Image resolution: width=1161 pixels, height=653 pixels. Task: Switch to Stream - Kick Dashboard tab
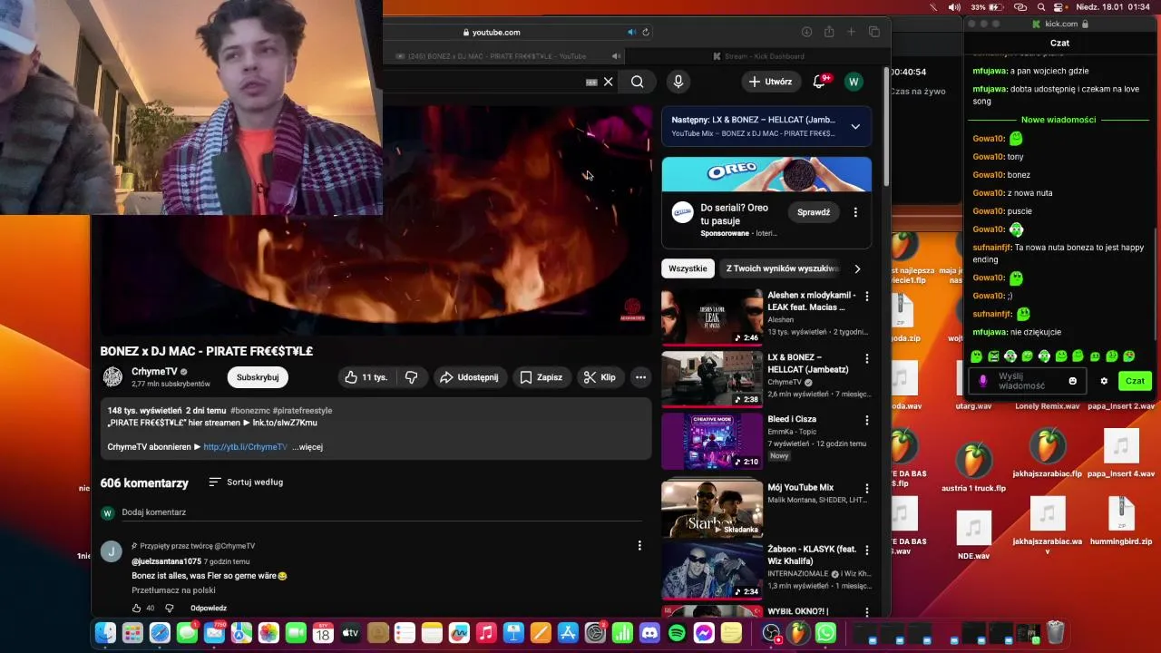[757, 56]
